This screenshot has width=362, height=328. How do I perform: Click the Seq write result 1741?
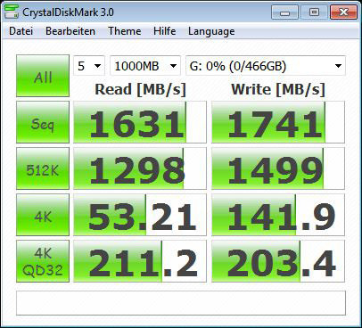278,122
